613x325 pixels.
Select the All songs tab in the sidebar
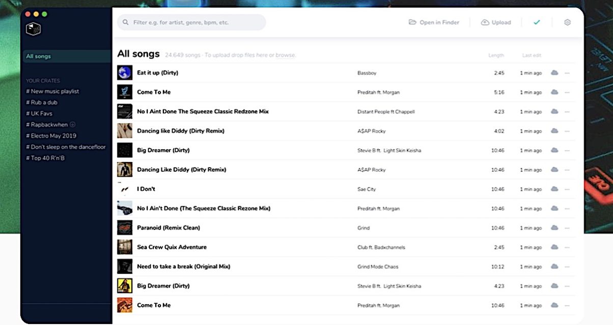point(38,56)
